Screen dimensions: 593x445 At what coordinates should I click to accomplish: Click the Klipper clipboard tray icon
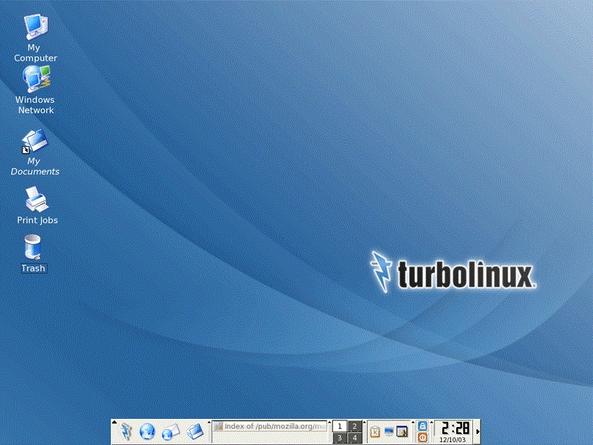tap(375, 433)
